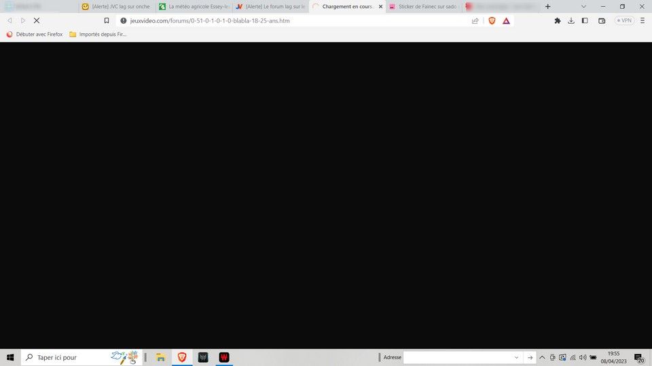Open the extensions puzzle icon
652x366 pixels.
coord(557,20)
